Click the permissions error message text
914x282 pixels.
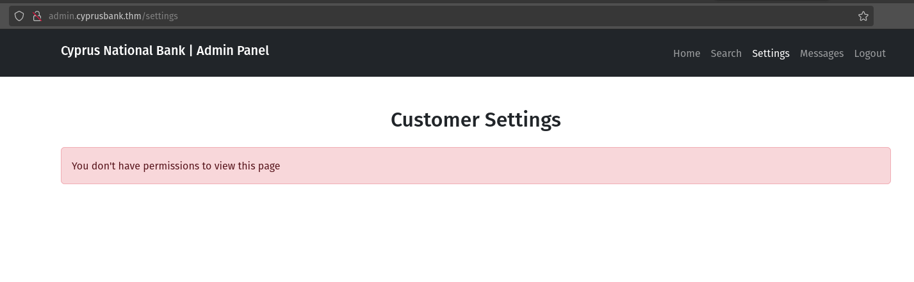[175, 166]
